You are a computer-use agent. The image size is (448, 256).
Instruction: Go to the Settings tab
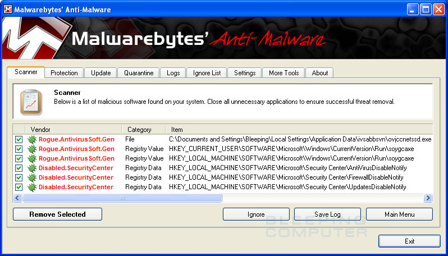[245, 73]
